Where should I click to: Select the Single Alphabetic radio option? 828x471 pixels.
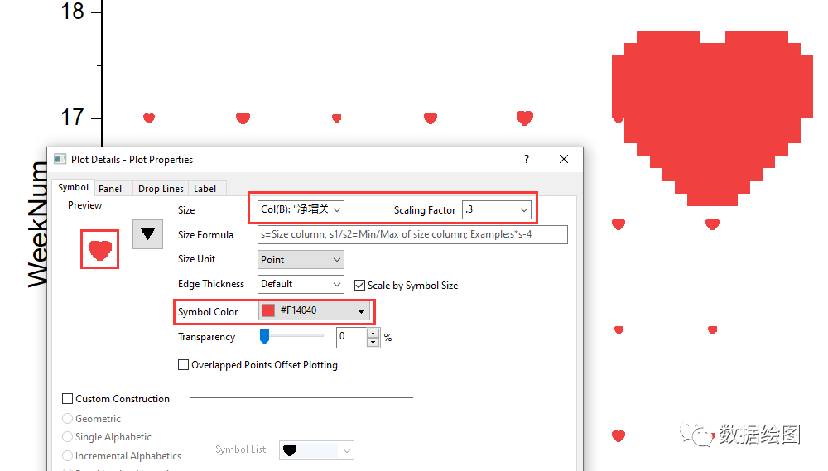67,437
